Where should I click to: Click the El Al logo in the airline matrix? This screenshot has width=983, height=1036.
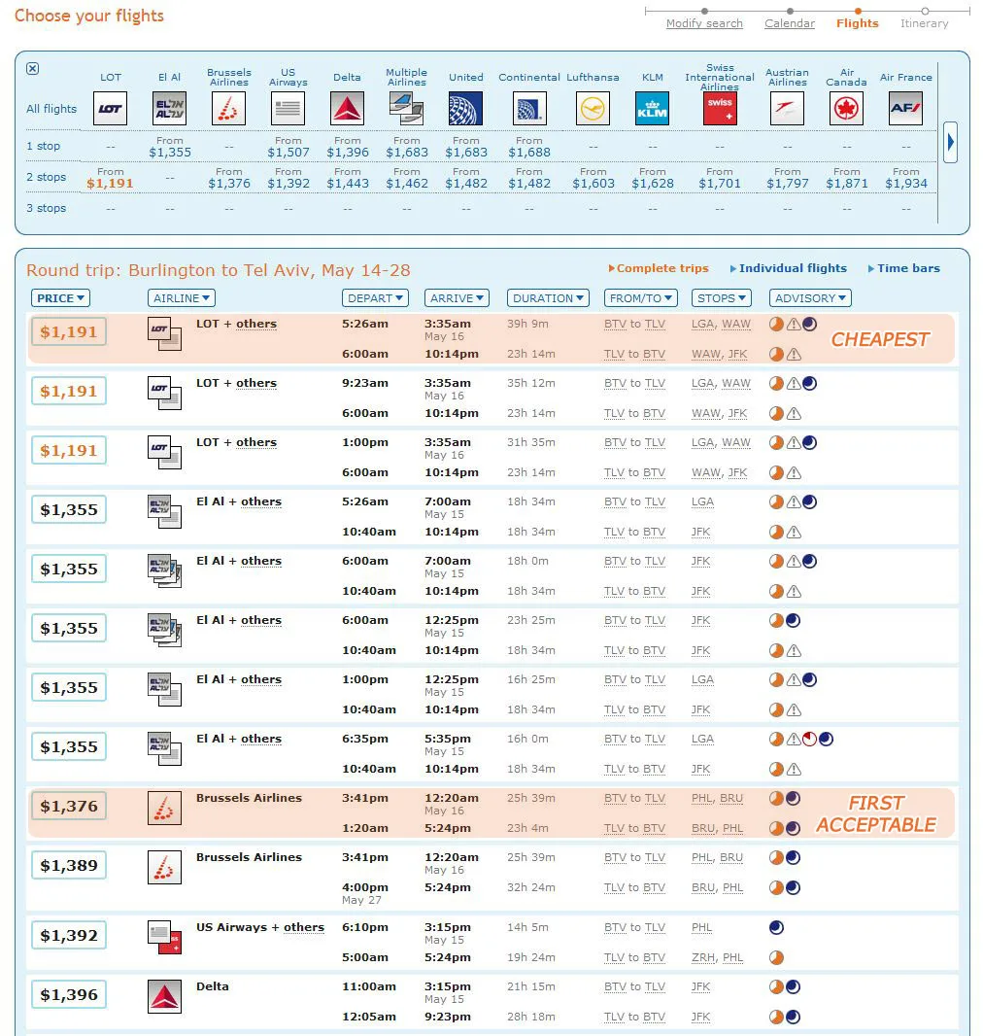pos(169,108)
